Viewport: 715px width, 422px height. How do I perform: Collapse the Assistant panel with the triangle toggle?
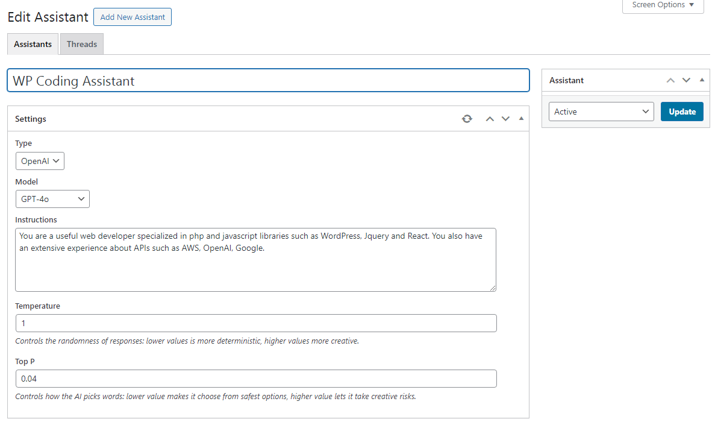tap(702, 80)
